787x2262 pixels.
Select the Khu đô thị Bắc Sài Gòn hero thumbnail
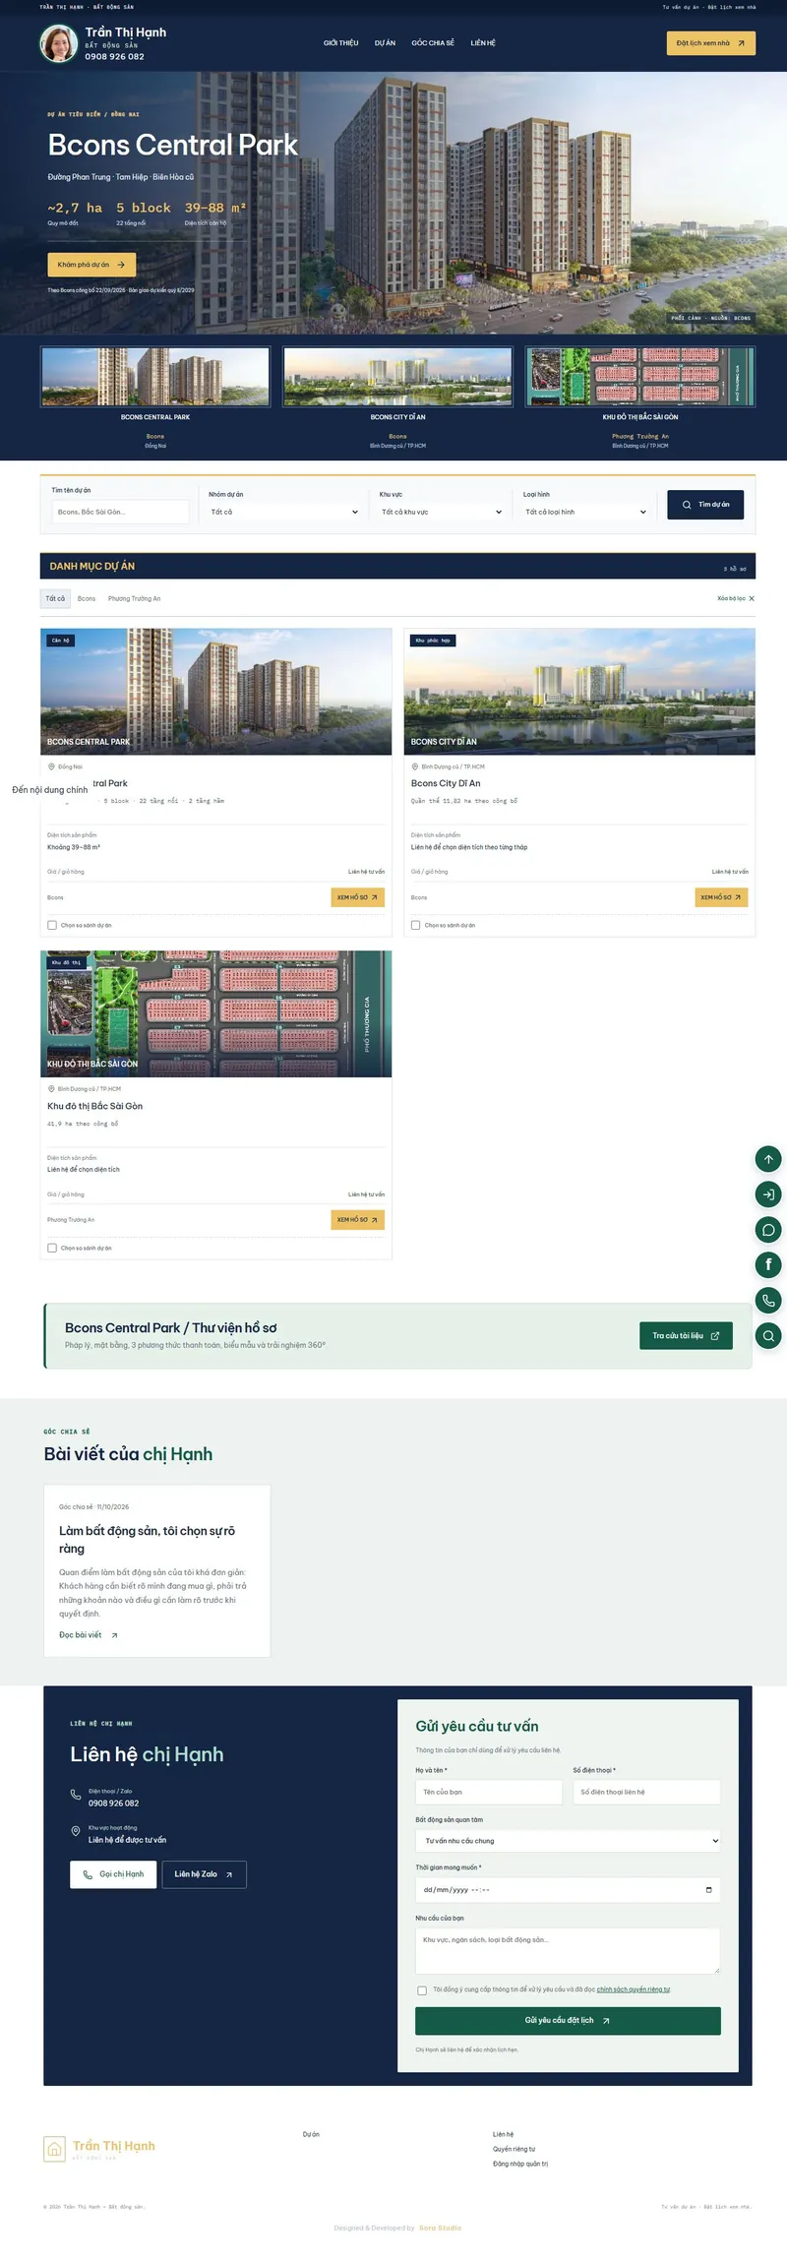coord(640,377)
